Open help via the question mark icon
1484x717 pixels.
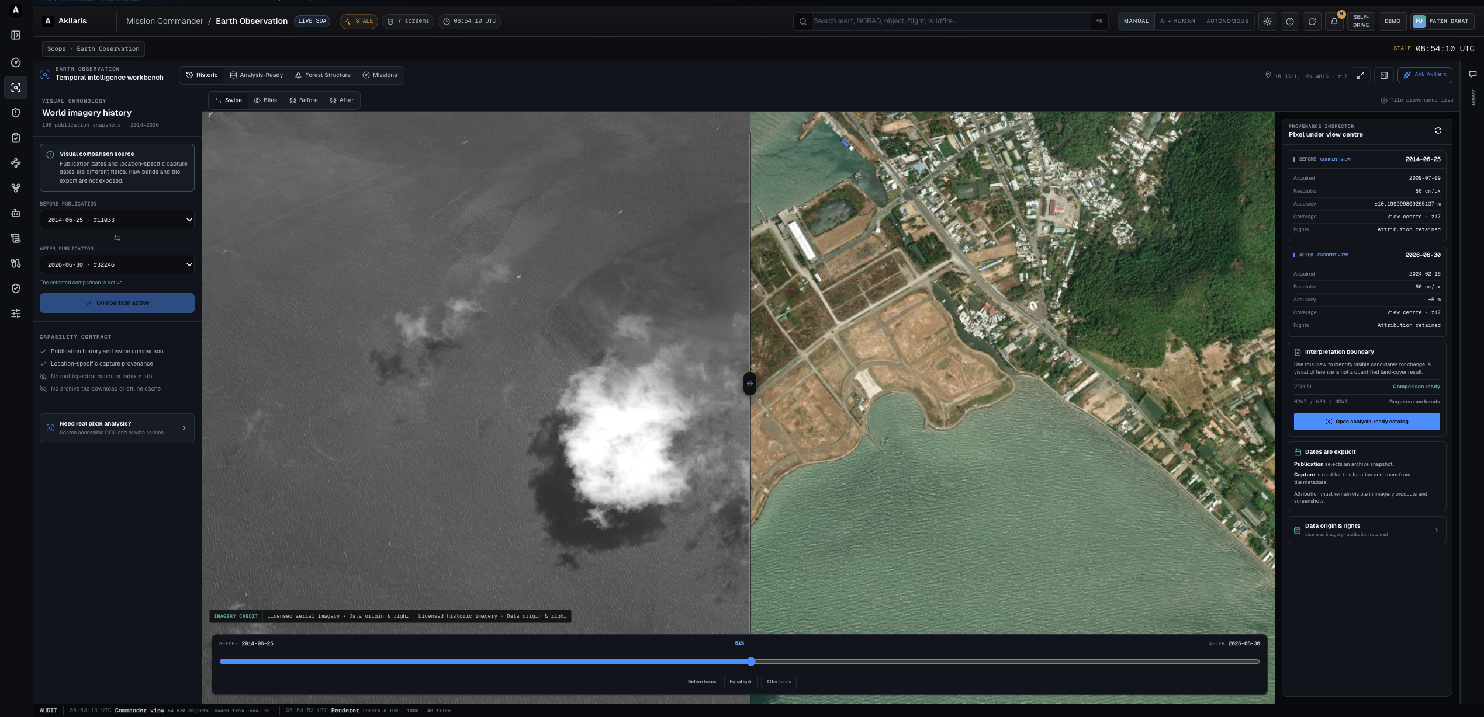click(x=1290, y=21)
